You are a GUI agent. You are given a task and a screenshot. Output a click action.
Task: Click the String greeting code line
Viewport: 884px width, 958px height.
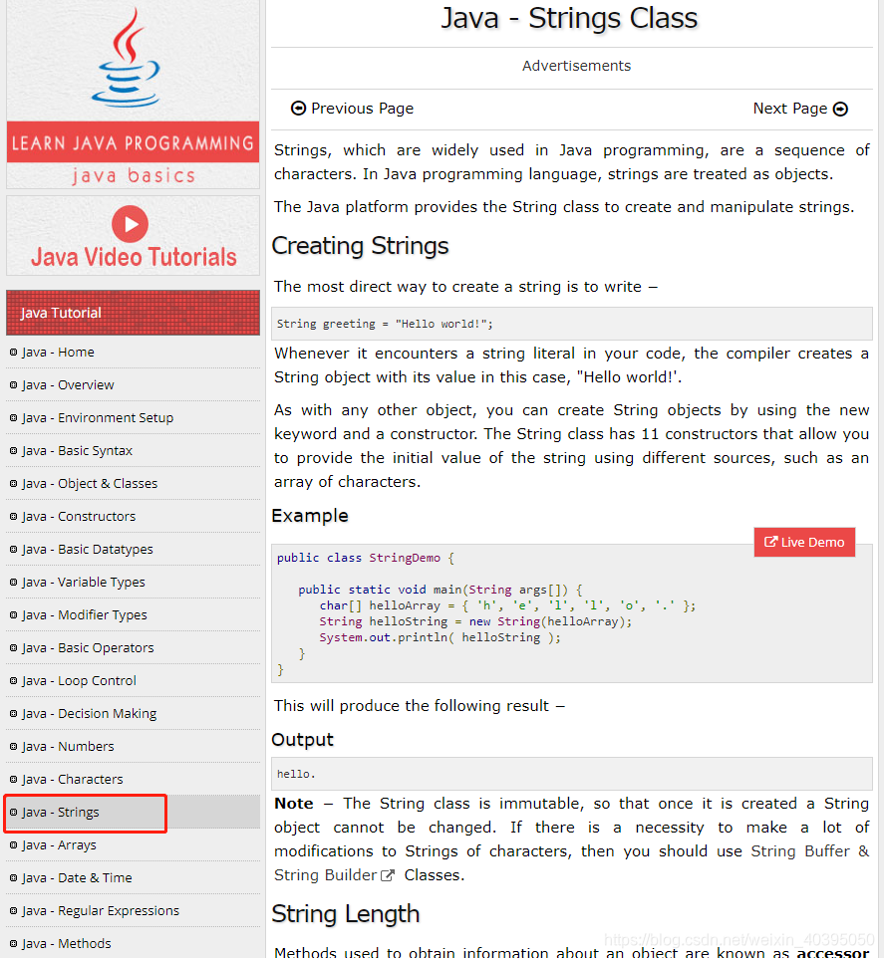point(385,324)
